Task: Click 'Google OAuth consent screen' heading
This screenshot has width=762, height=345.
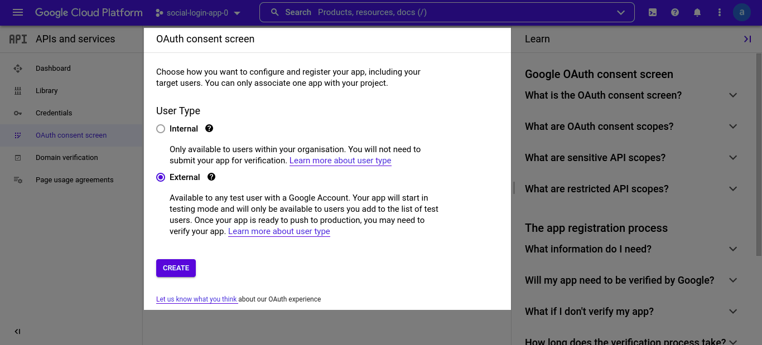Action: [x=599, y=74]
